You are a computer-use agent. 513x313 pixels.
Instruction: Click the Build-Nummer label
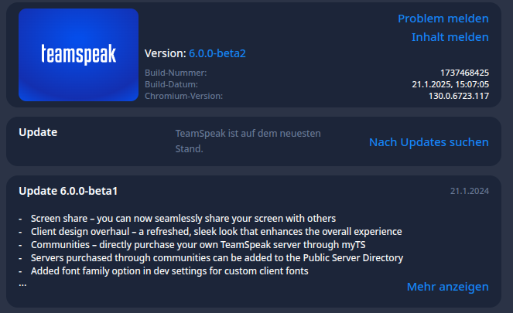point(176,73)
